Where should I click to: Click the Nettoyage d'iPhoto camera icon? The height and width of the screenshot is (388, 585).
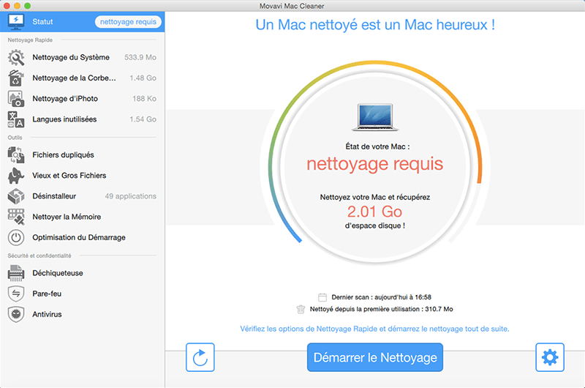pos(16,99)
